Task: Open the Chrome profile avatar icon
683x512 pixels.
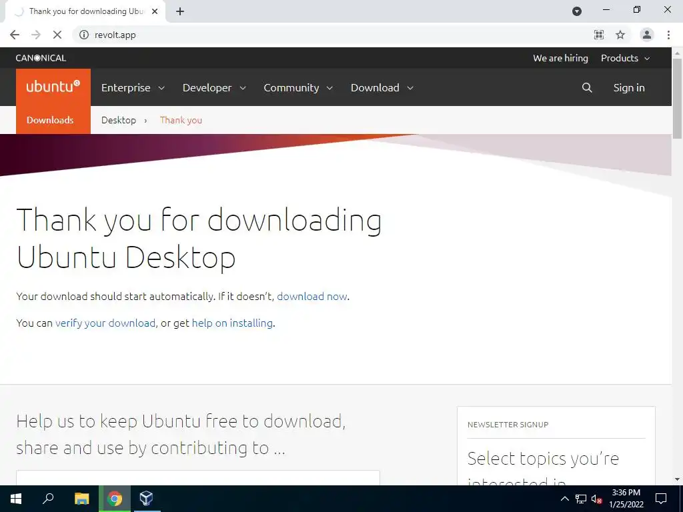Action: pos(647,35)
